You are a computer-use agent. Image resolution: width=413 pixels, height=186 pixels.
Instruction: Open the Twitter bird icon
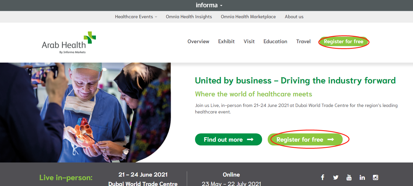336,177
